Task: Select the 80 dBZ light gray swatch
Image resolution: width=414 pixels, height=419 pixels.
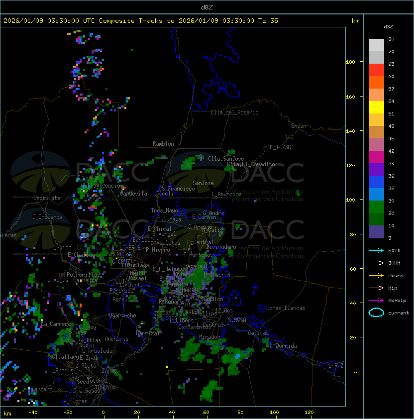Action: 376,45
